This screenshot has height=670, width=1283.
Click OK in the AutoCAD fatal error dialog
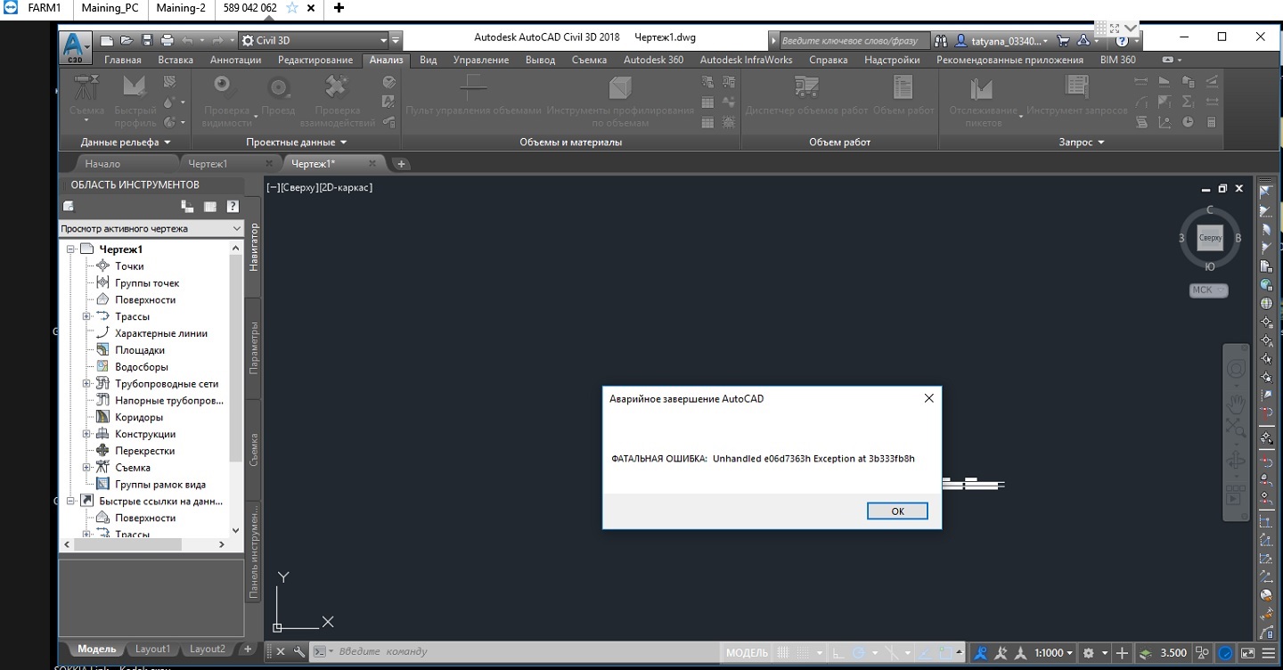point(897,511)
